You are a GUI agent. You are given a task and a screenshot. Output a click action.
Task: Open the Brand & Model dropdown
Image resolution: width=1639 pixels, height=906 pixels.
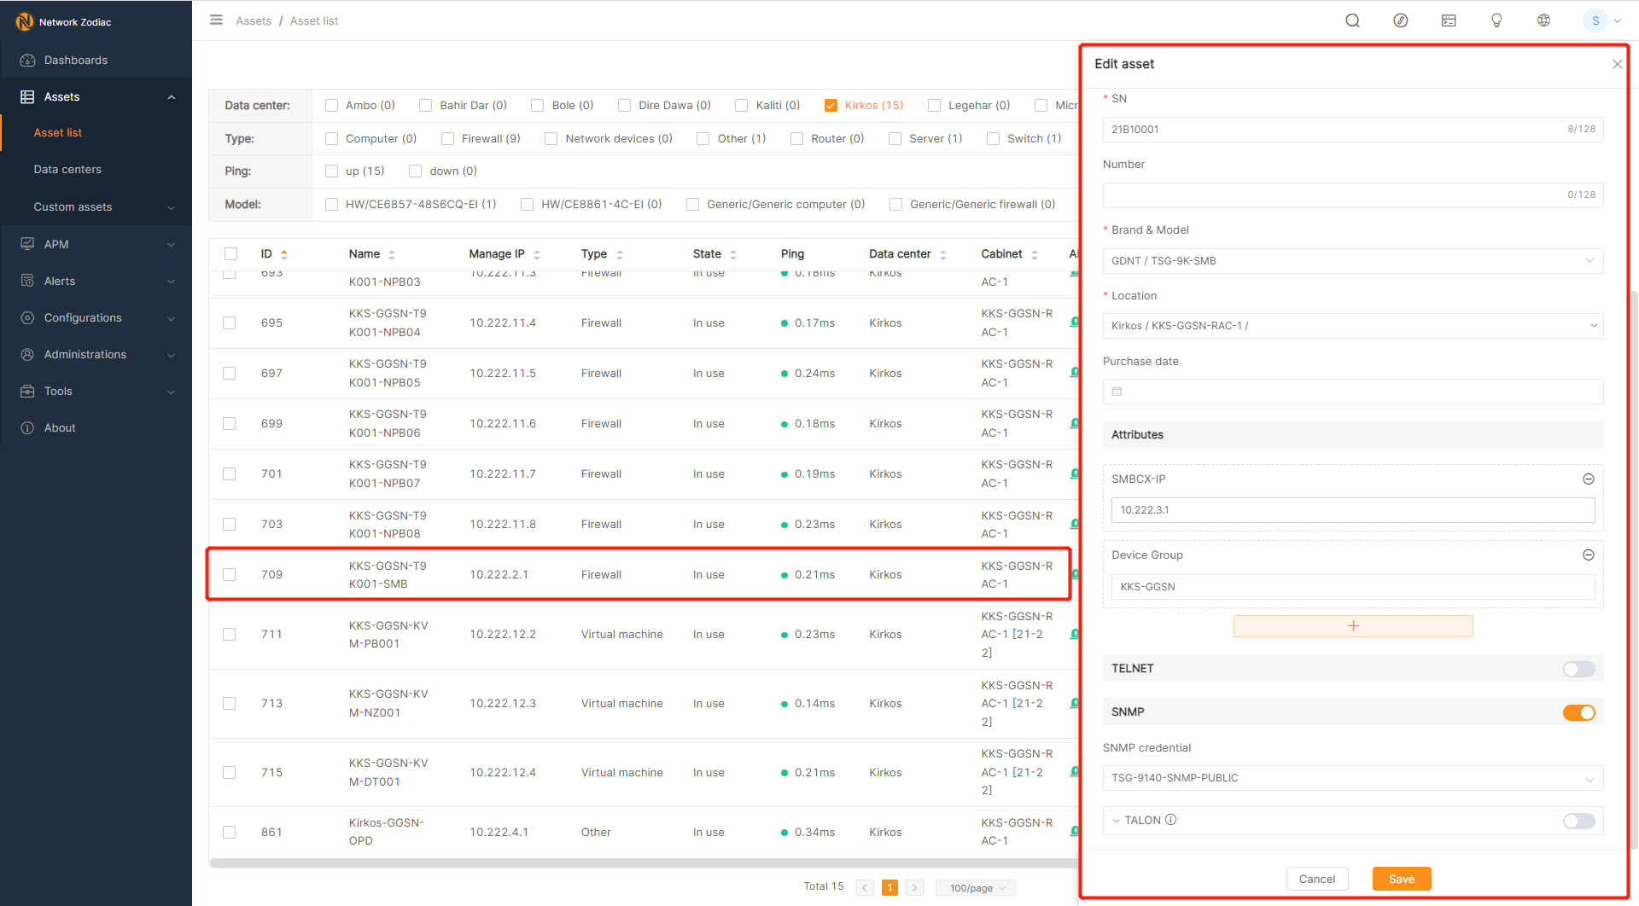point(1352,261)
